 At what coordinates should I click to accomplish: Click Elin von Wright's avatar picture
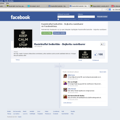coord(65,83)
